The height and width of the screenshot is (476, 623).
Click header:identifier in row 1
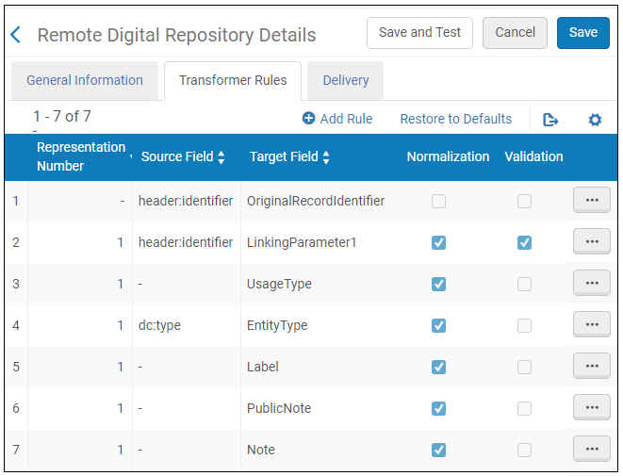tap(186, 201)
